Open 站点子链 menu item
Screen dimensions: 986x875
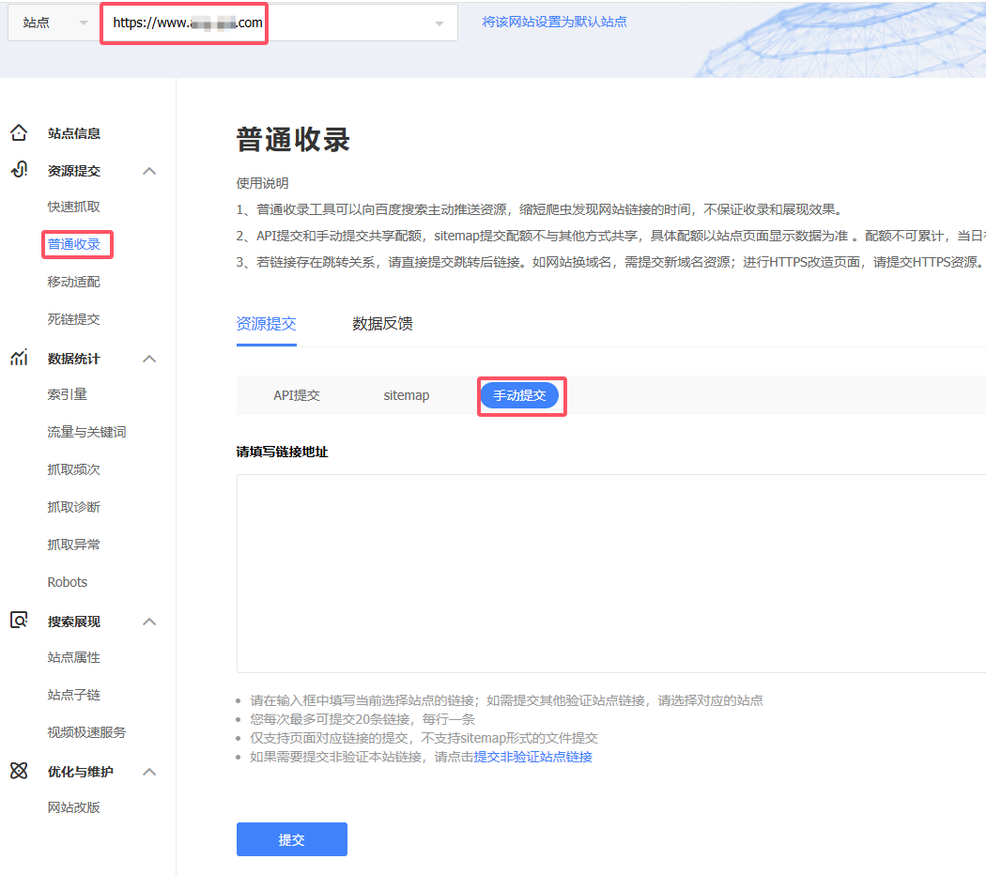click(73, 696)
